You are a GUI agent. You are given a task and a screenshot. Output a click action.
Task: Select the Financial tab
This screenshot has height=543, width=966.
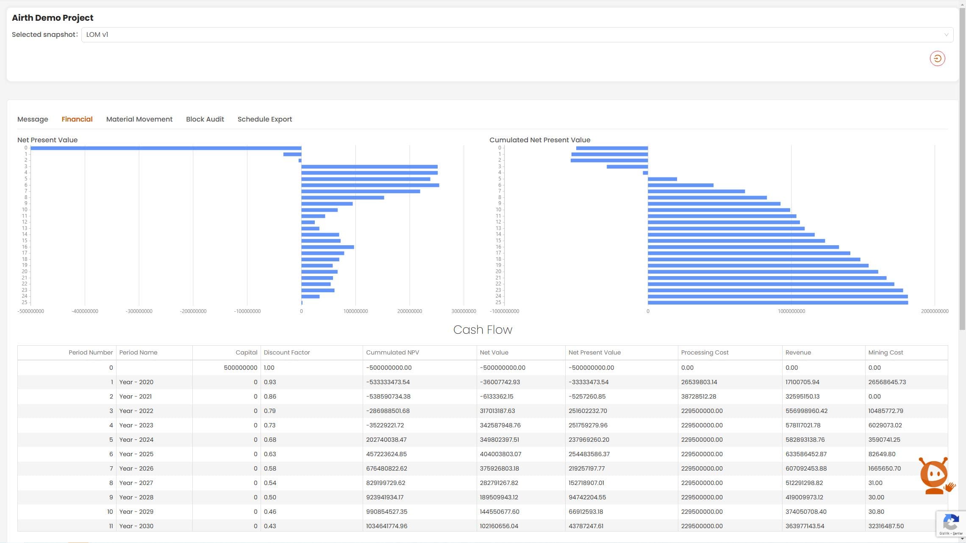coord(77,119)
